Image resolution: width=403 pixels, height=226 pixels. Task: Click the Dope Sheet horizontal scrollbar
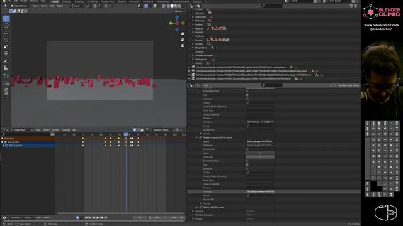(121, 213)
